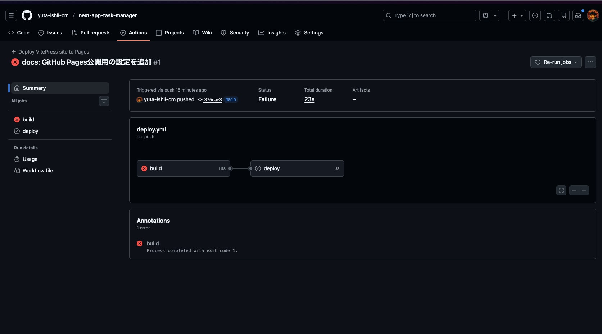Open the create new plus menu
The image size is (602, 334).
[517, 15]
